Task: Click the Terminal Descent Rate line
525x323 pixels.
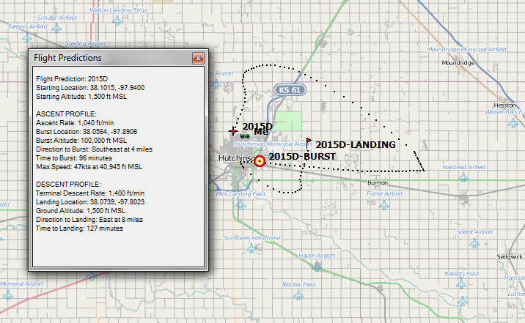Action: 90,193
